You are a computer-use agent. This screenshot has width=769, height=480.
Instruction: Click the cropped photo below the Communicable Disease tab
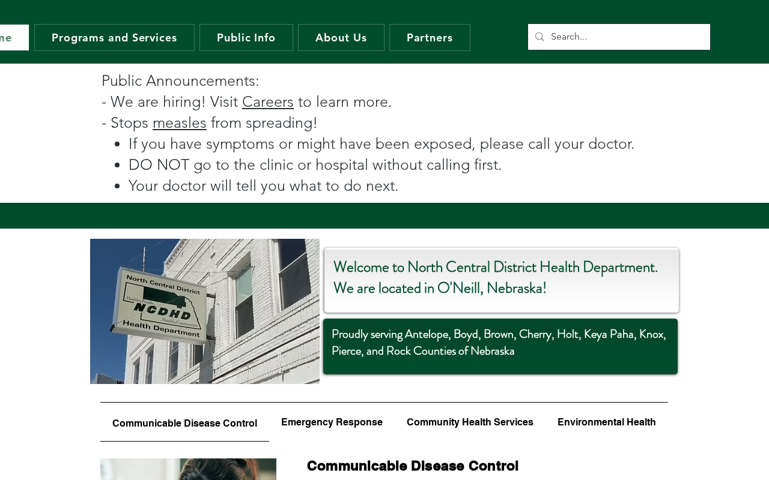pyautogui.click(x=188, y=469)
